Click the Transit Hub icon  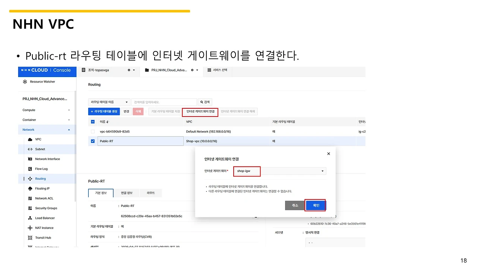(x=30, y=238)
